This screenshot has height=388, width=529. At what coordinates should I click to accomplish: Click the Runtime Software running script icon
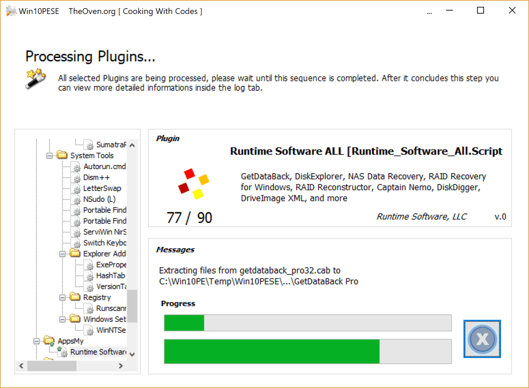coord(63,352)
